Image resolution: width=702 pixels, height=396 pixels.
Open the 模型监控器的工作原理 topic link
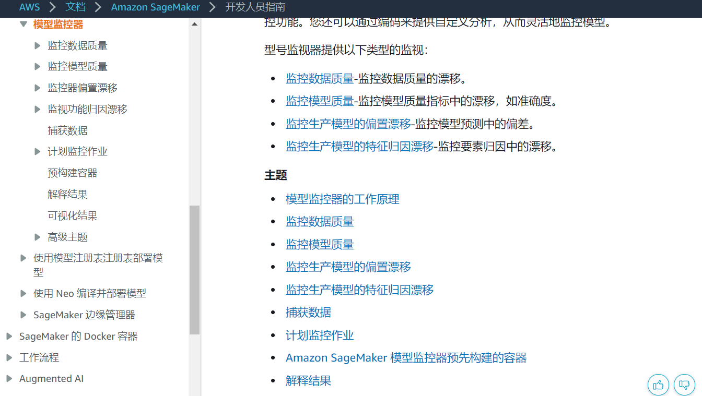[342, 199]
